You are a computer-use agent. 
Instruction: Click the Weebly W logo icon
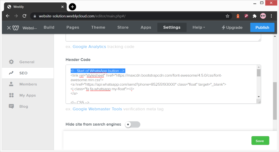point(16,28)
